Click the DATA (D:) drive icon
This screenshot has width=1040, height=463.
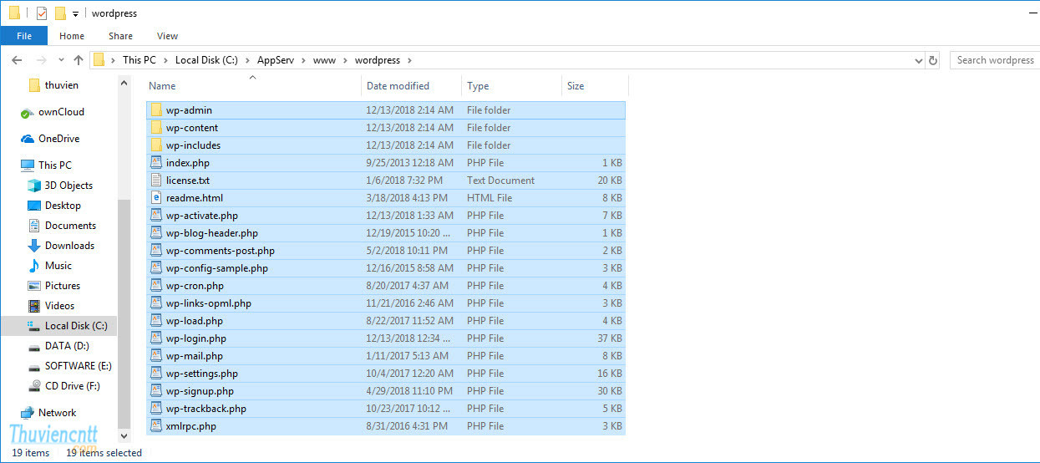point(34,346)
